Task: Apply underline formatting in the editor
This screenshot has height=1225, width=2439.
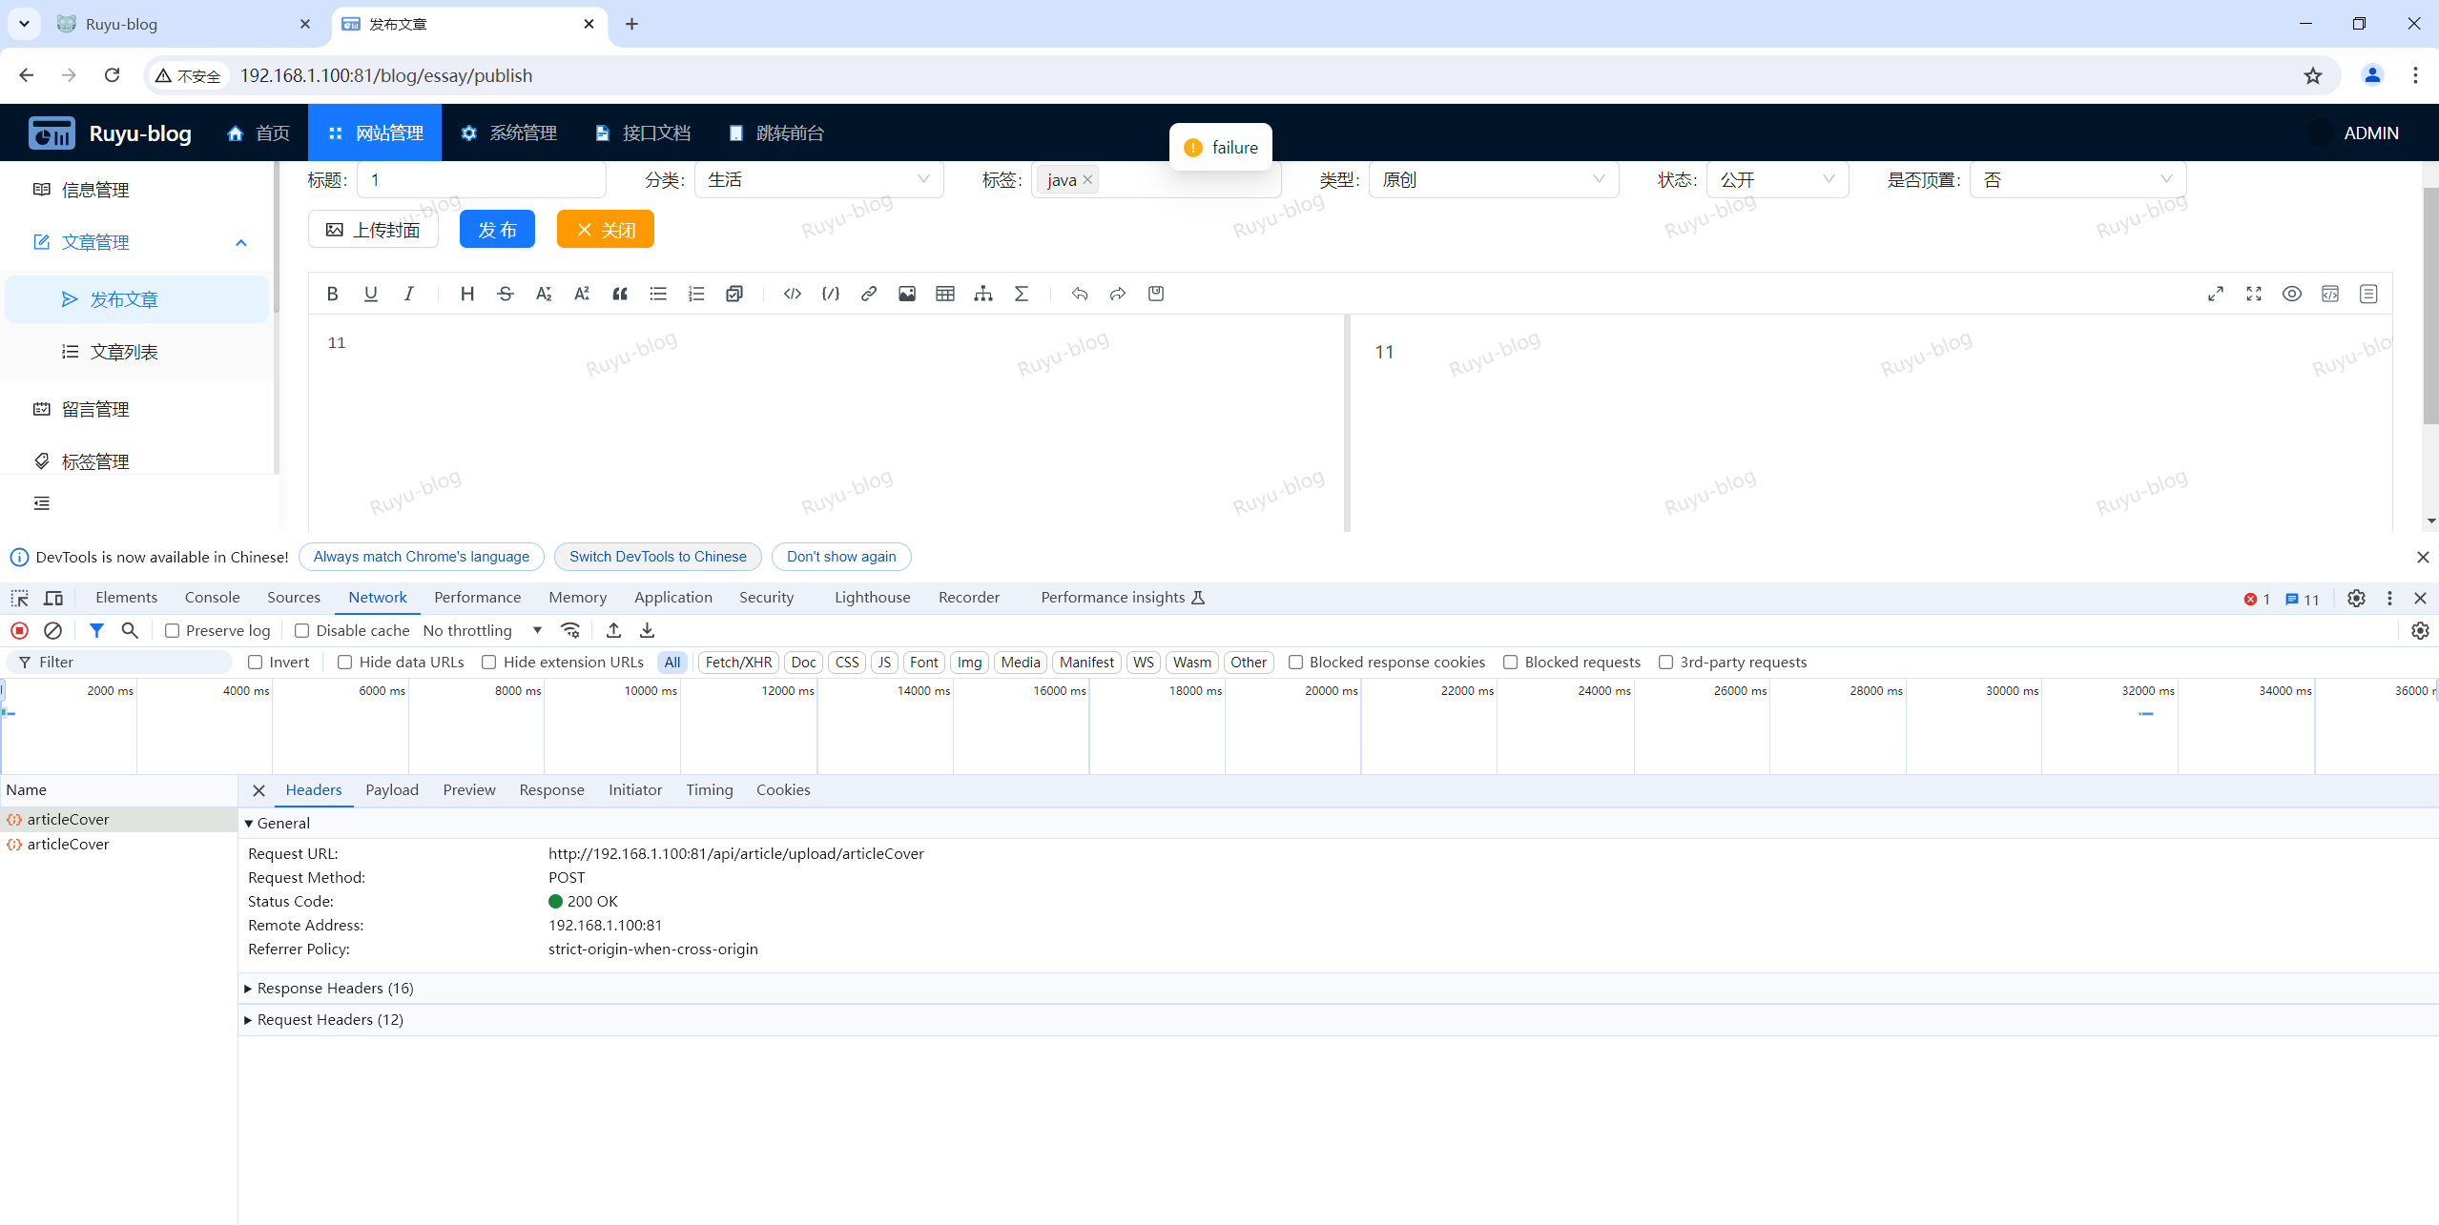Action: 371,294
